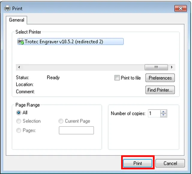This screenshot has height=174, width=192.
Task: Choose the Current Page radio button
Action: [61, 121]
